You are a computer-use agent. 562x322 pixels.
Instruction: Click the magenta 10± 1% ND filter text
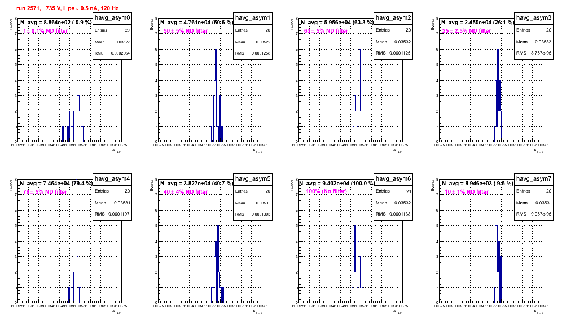467,192
